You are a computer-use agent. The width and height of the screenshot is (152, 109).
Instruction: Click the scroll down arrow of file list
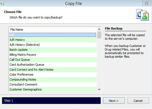click(99, 89)
